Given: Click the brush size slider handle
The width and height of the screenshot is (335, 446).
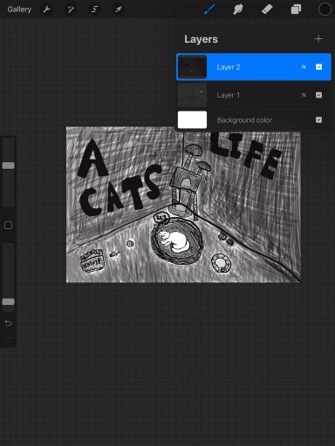Looking at the screenshot, I should (9, 166).
